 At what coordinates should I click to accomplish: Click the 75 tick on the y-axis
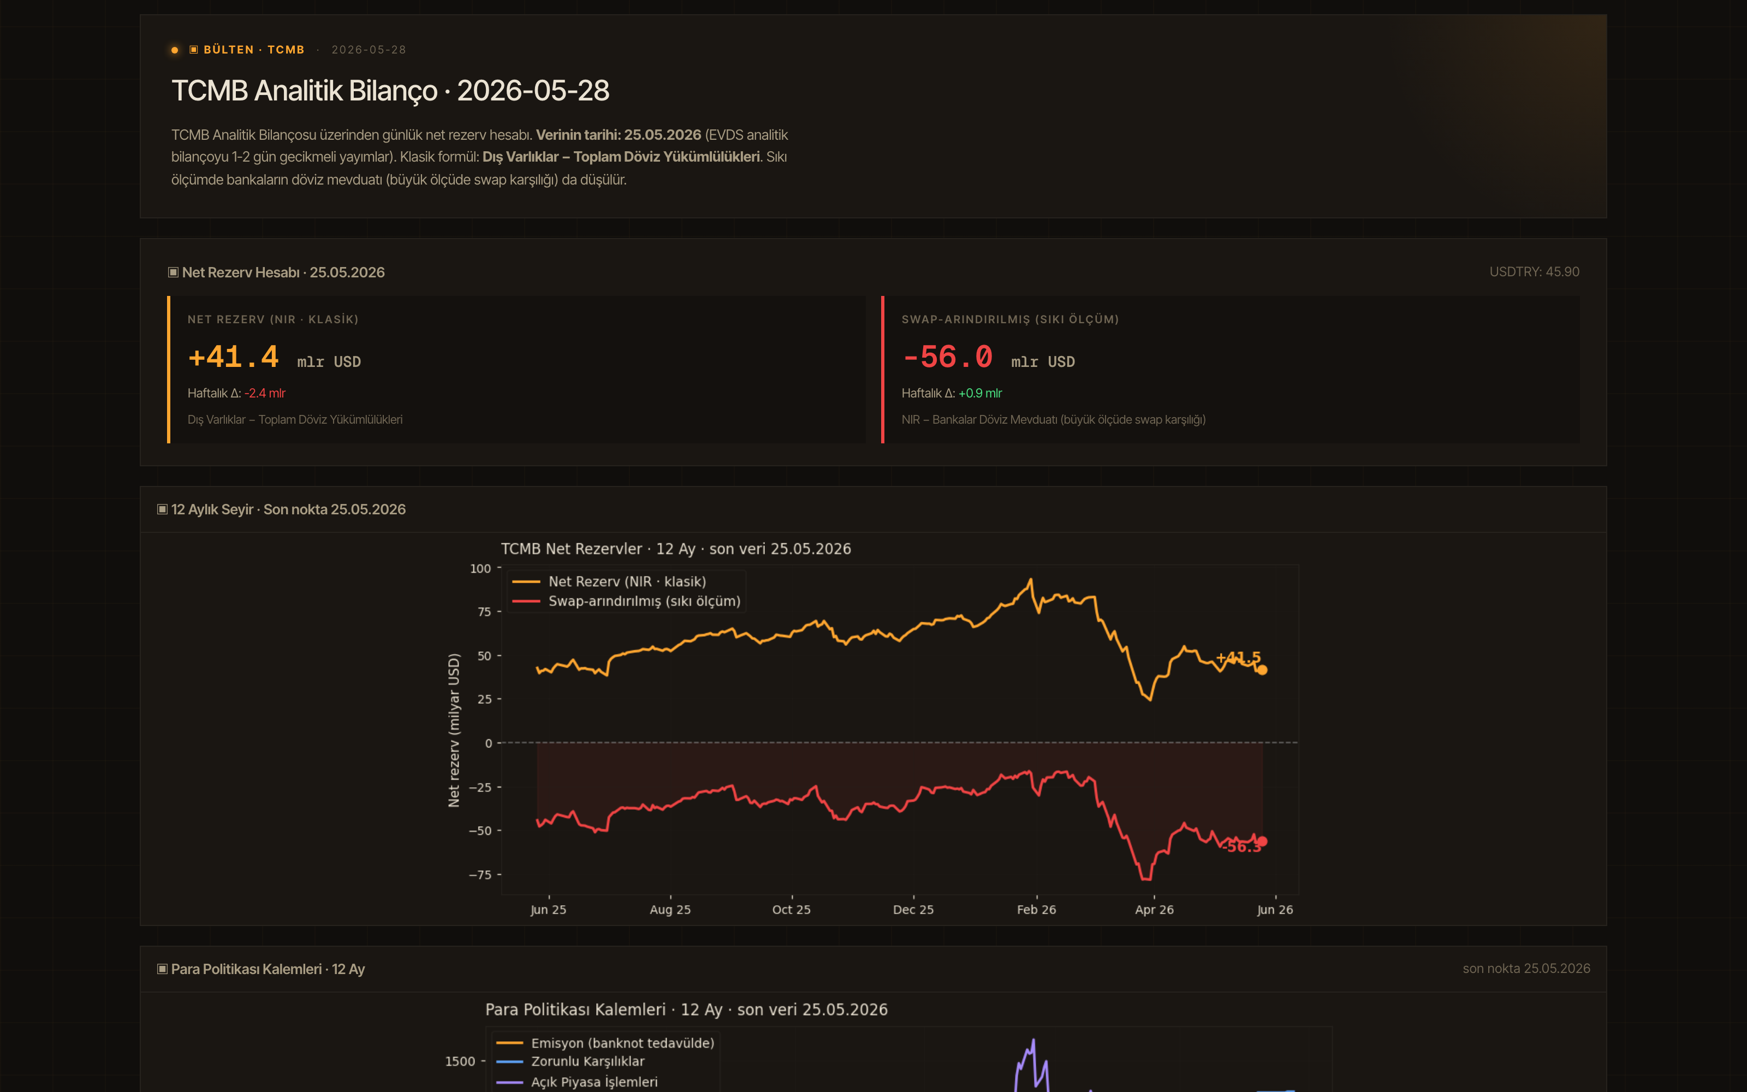click(x=484, y=612)
